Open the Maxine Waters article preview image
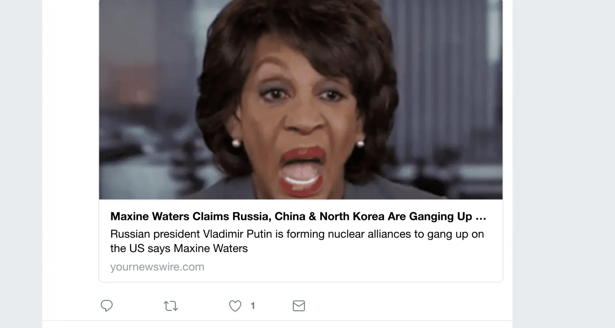The height and width of the screenshot is (328, 615). coord(301,100)
